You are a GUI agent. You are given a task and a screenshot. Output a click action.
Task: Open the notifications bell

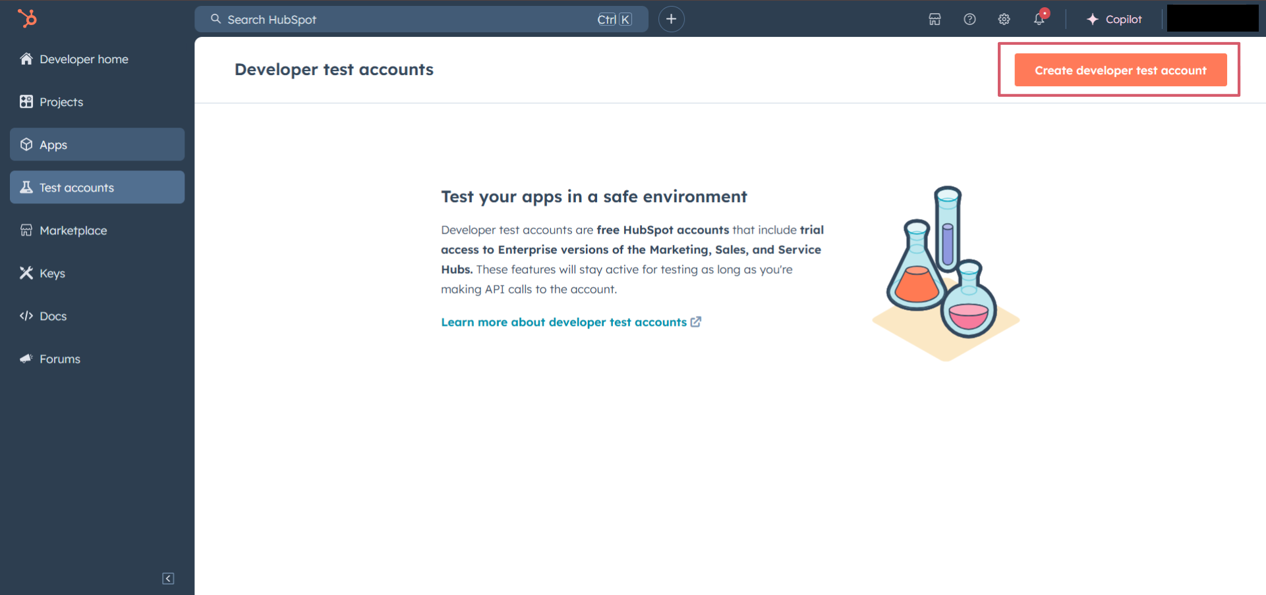[1039, 19]
